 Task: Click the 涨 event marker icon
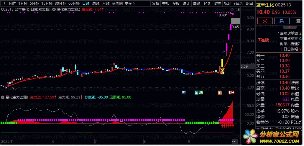click(x=232, y=93)
